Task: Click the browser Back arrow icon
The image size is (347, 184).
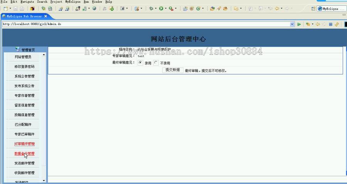Action: coord(318,24)
